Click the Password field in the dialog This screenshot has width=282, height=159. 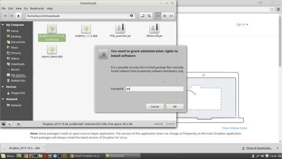click(155, 89)
